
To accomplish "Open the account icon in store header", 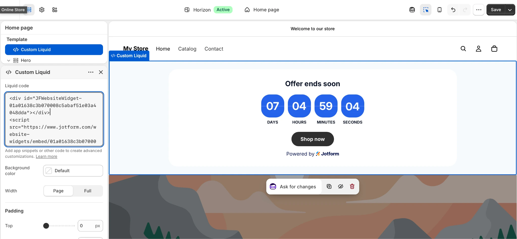I will pos(479,49).
